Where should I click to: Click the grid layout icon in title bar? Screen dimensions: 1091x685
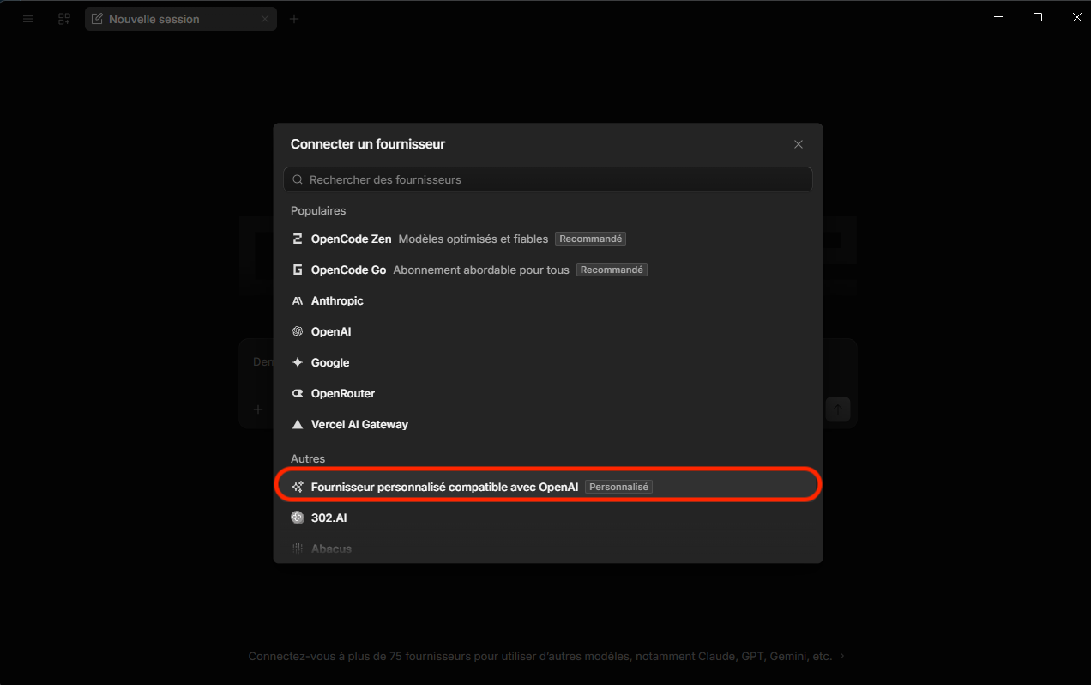click(64, 19)
